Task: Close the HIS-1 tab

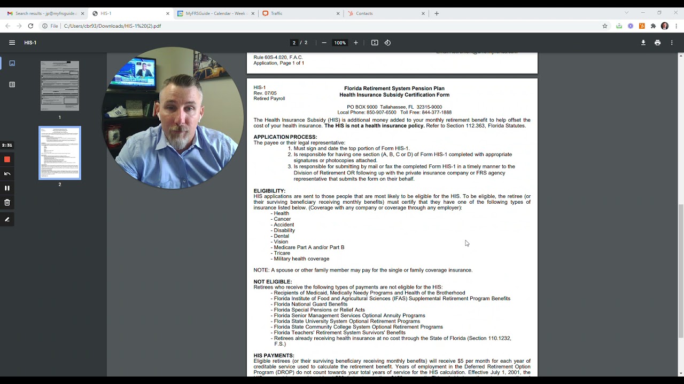Action: point(168,13)
